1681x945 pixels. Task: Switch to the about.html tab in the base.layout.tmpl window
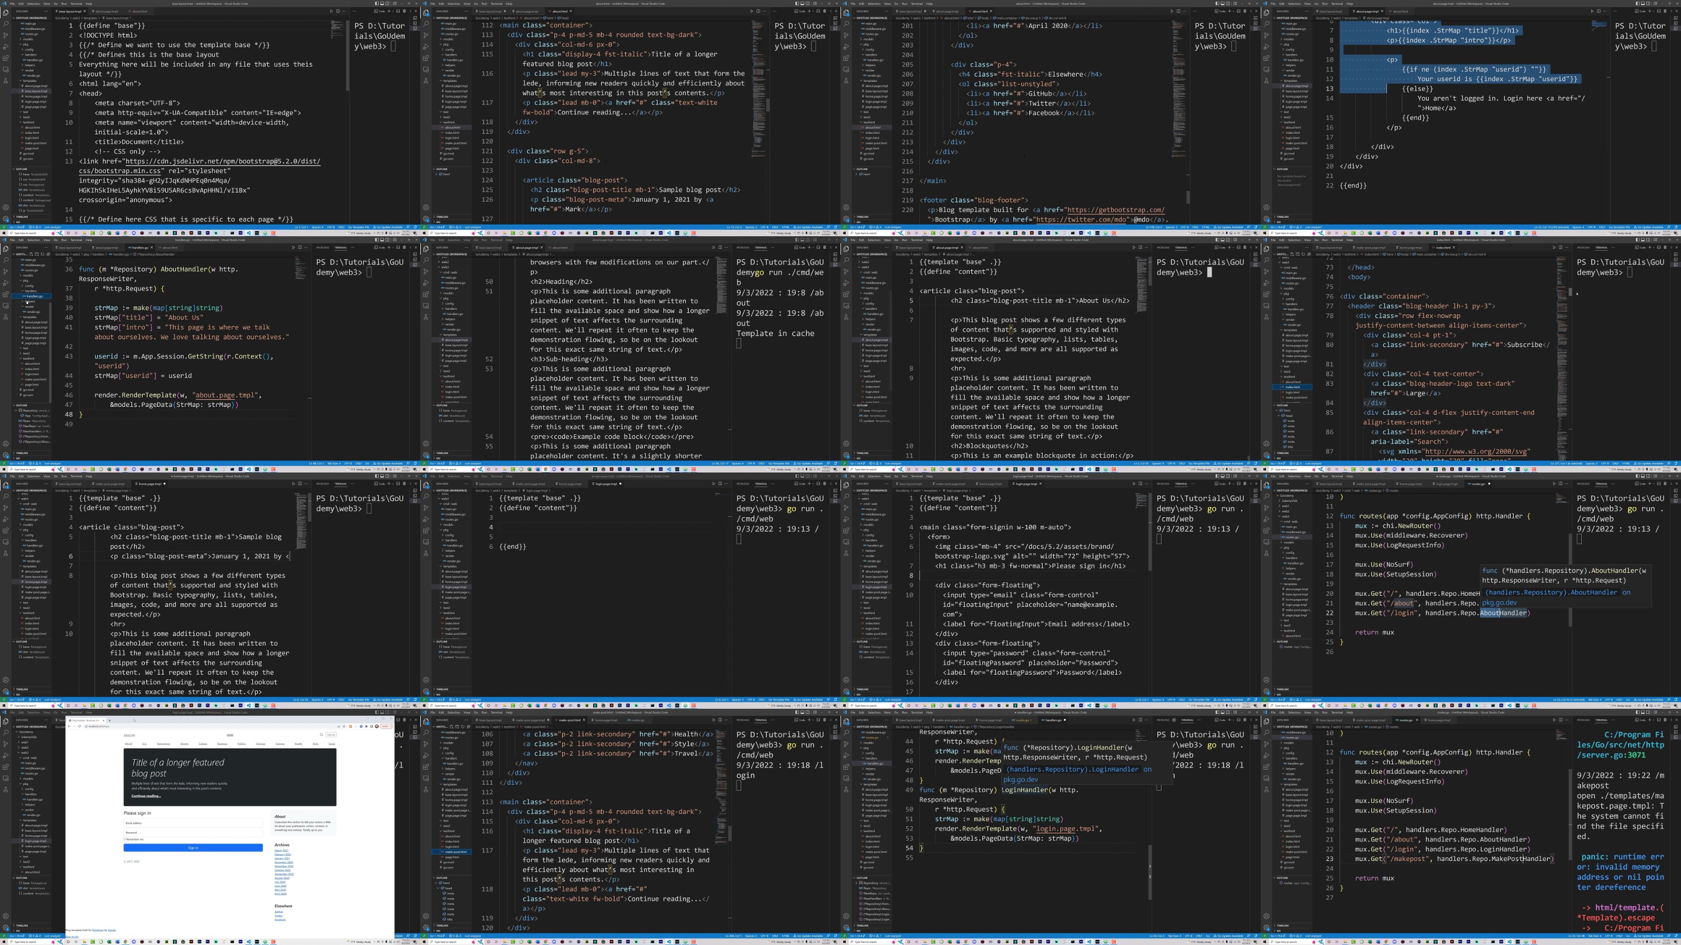pos(140,11)
